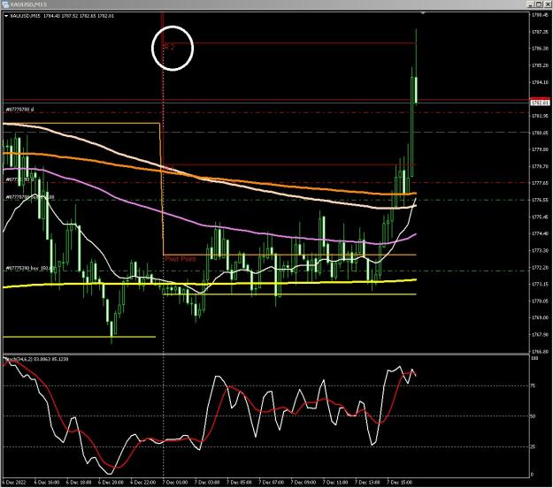Click the 1769.00 price scale value

pyautogui.click(x=540, y=317)
